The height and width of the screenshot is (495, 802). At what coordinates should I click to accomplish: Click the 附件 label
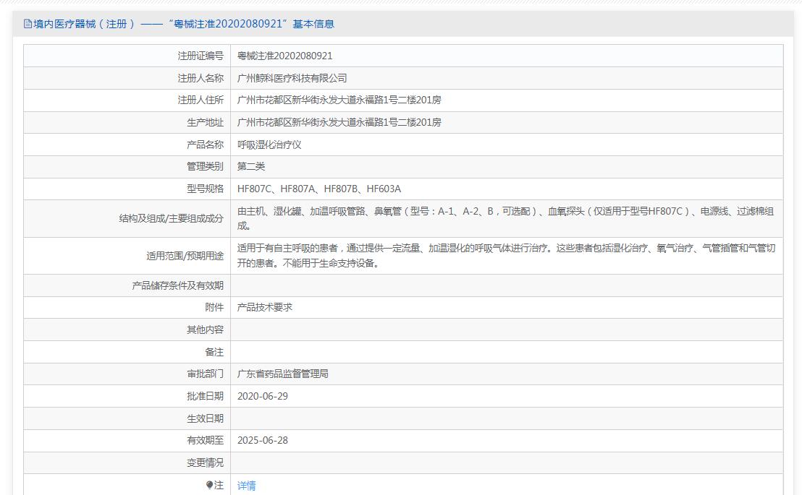click(x=214, y=308)
